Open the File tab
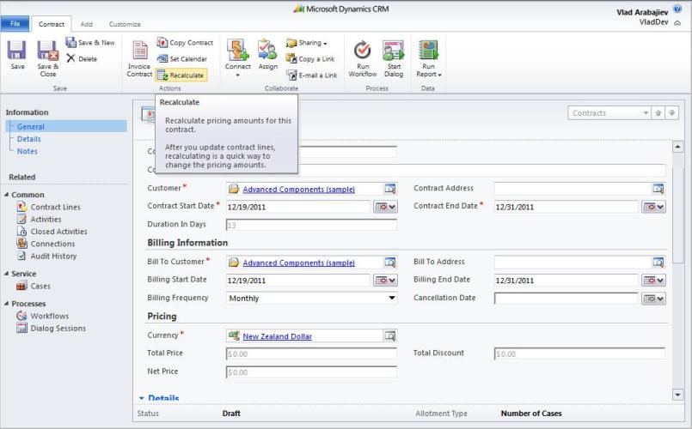This screenshot has height=429, width=692. [15, 24]
